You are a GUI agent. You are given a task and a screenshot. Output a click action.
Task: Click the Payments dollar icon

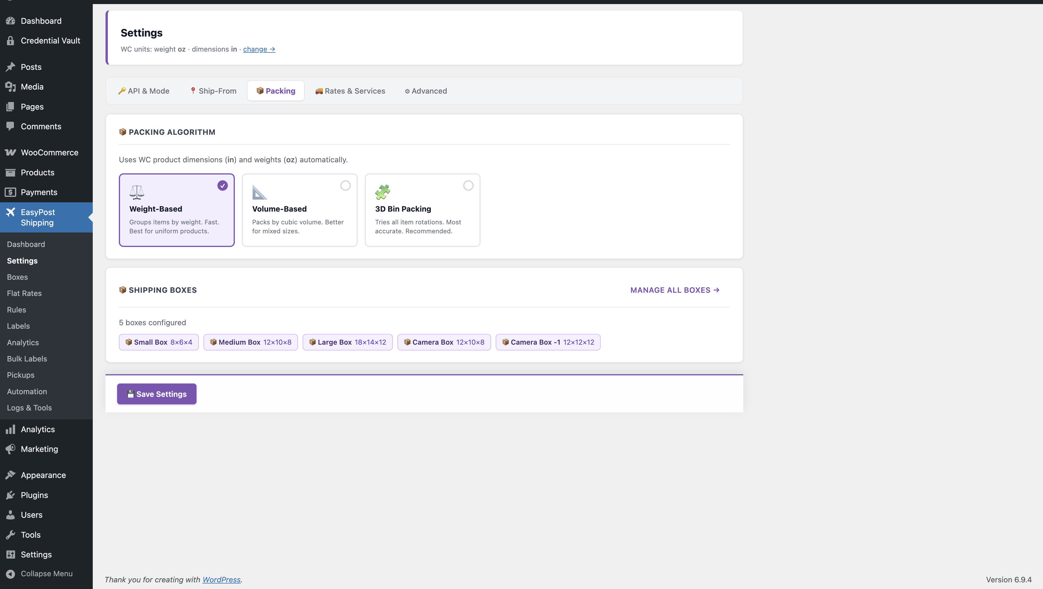point(10,192)
